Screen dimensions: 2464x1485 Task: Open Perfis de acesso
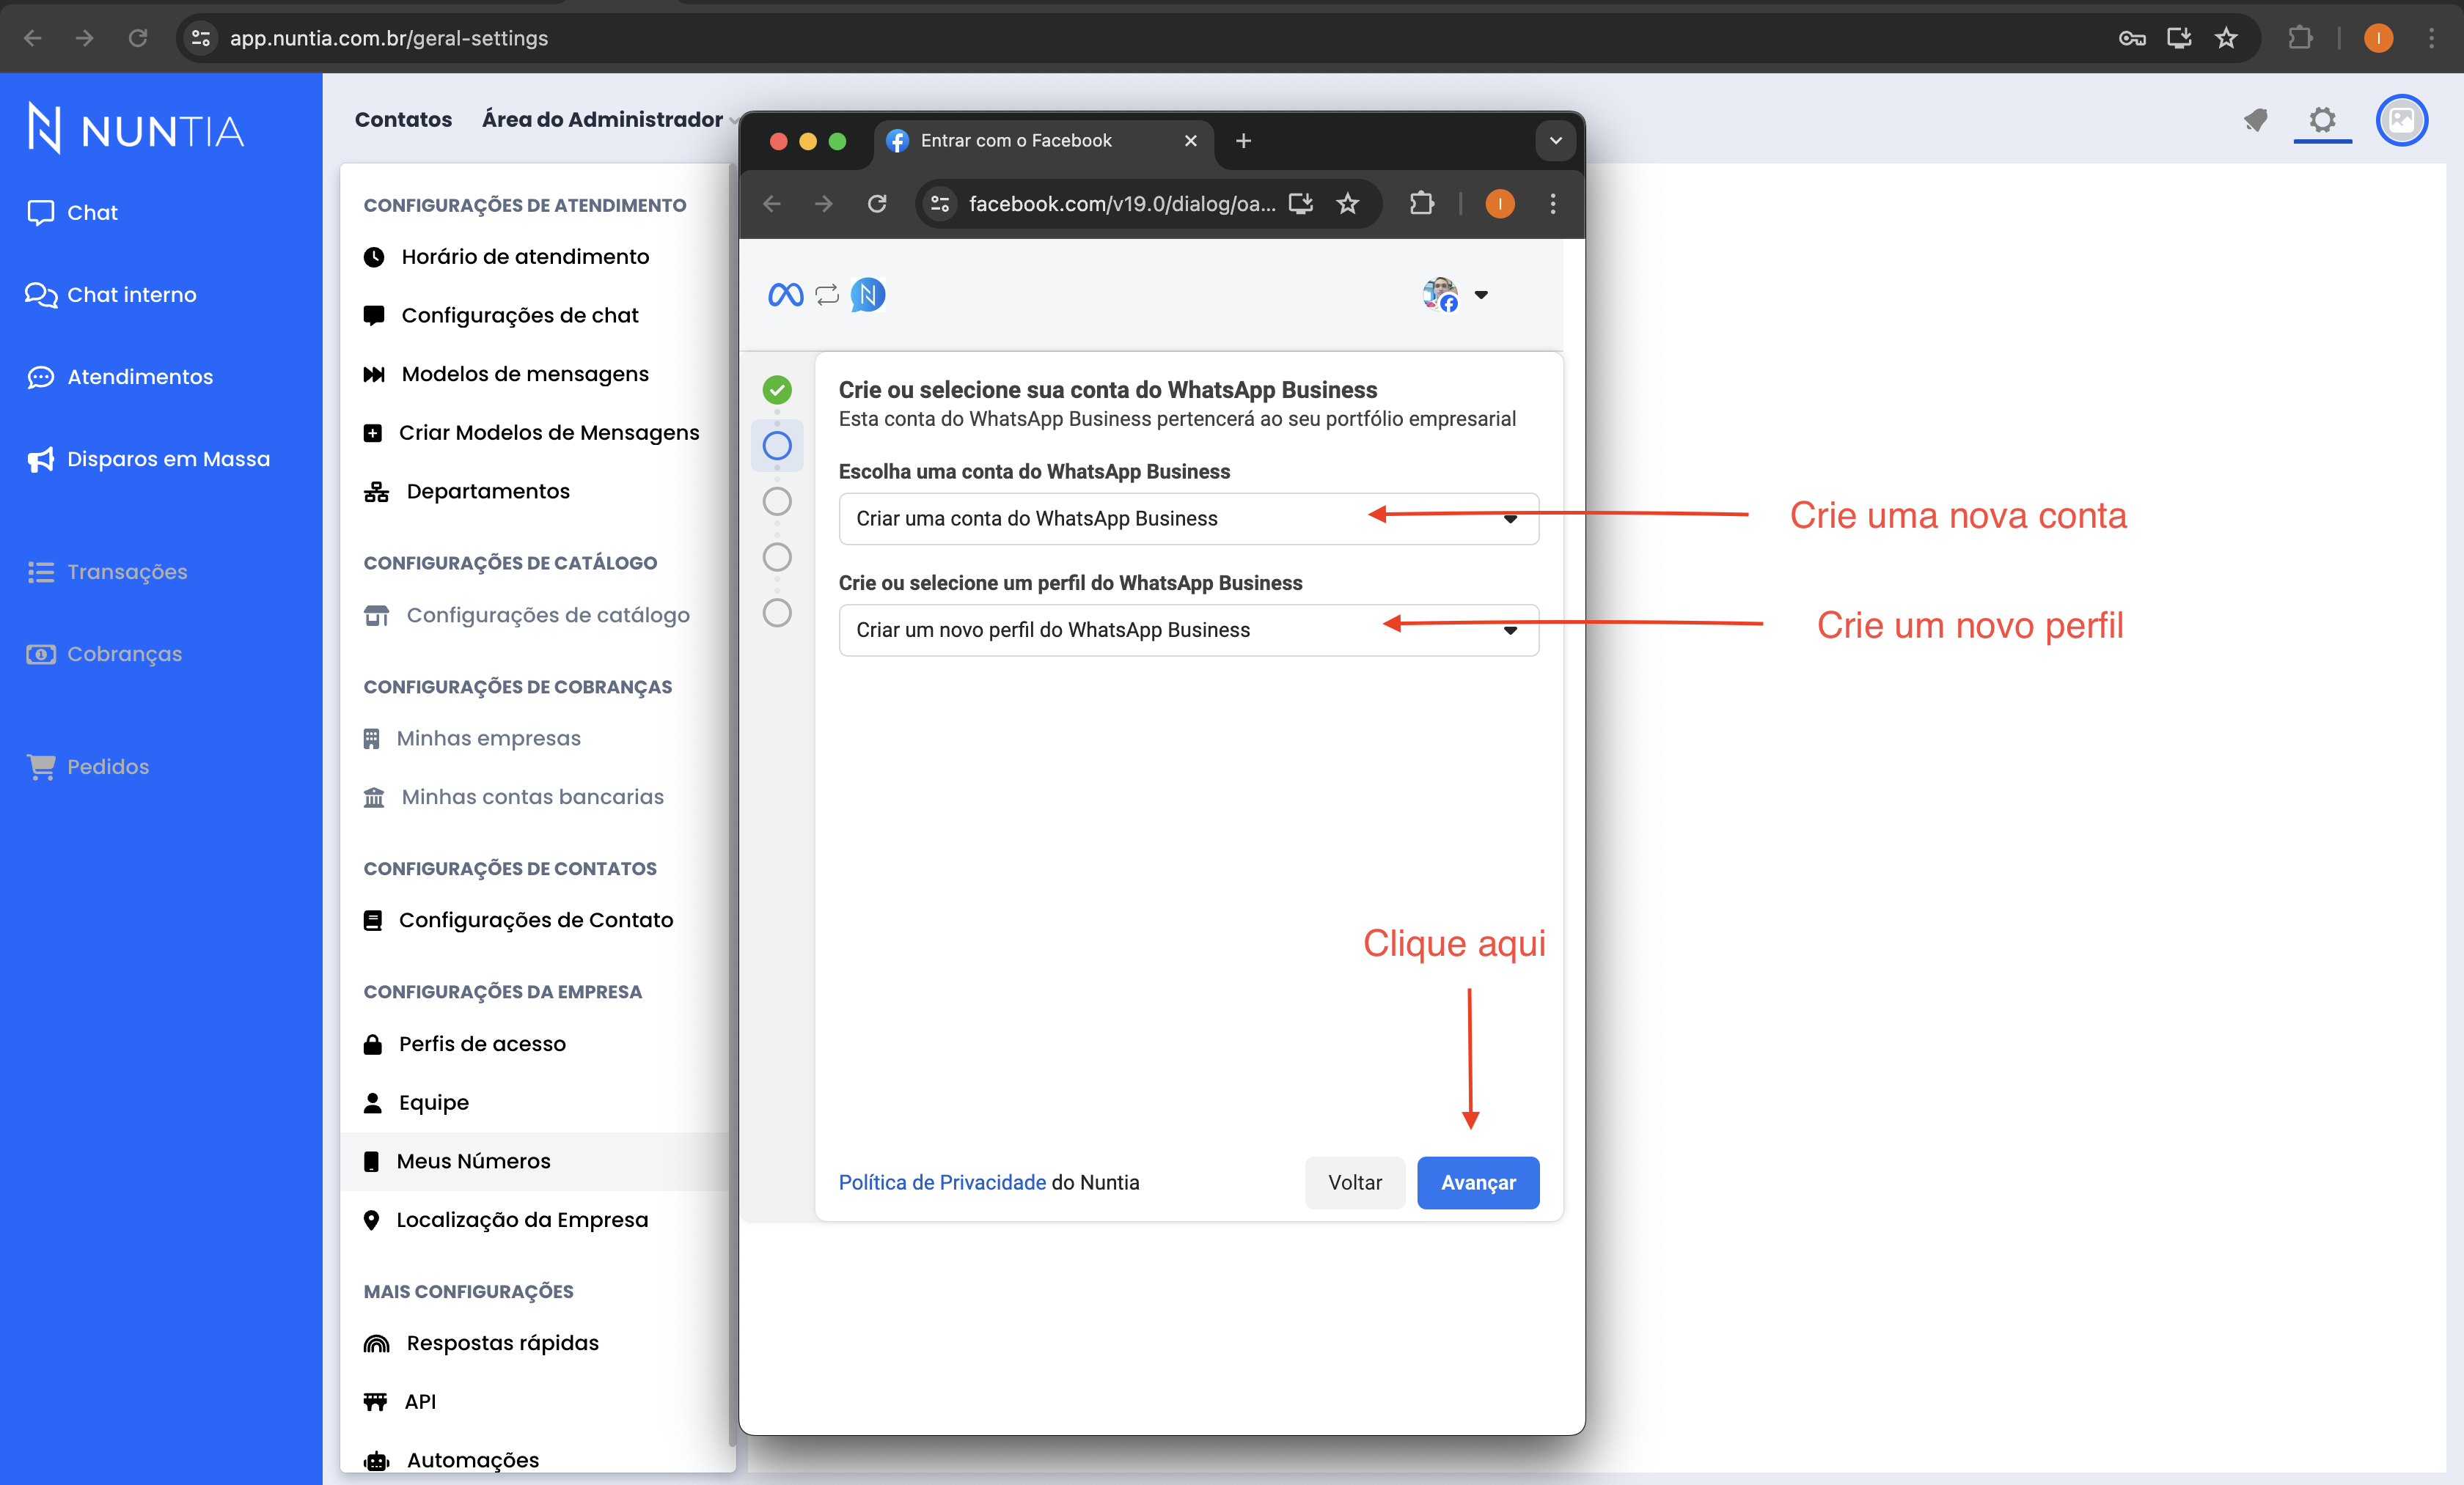(x=464, y=1043)
